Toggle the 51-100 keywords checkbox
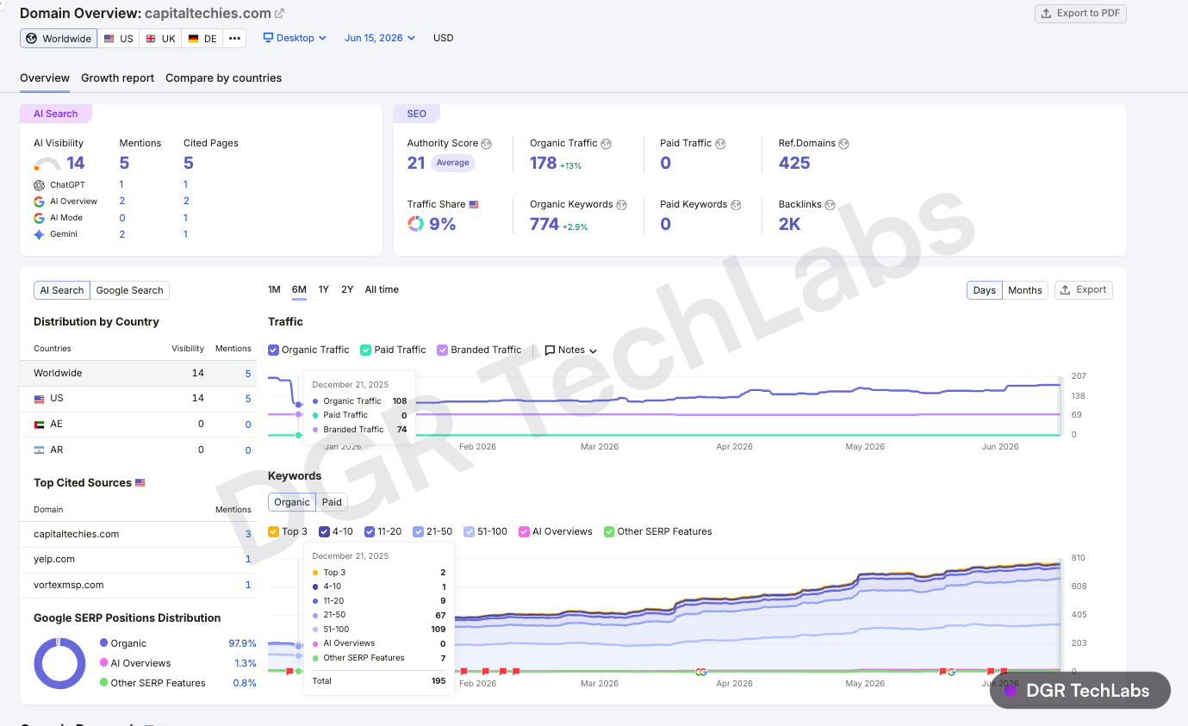This screenshot has width=1188, height=726. pyautogui.click(x=470, y=531)
